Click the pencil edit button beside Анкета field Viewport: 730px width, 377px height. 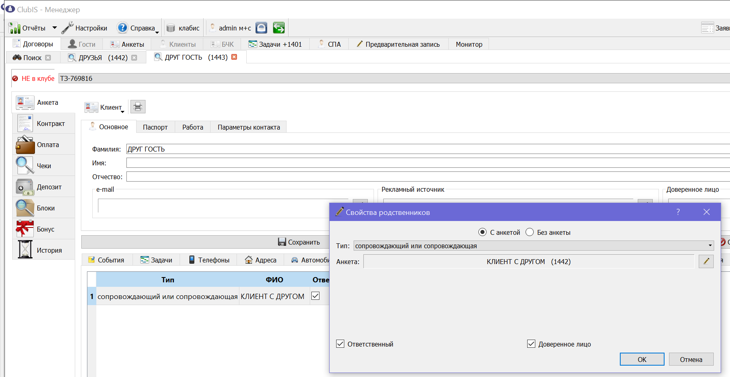tap(706, 261)
